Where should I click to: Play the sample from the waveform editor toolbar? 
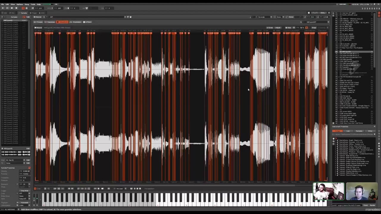point(135,189)
